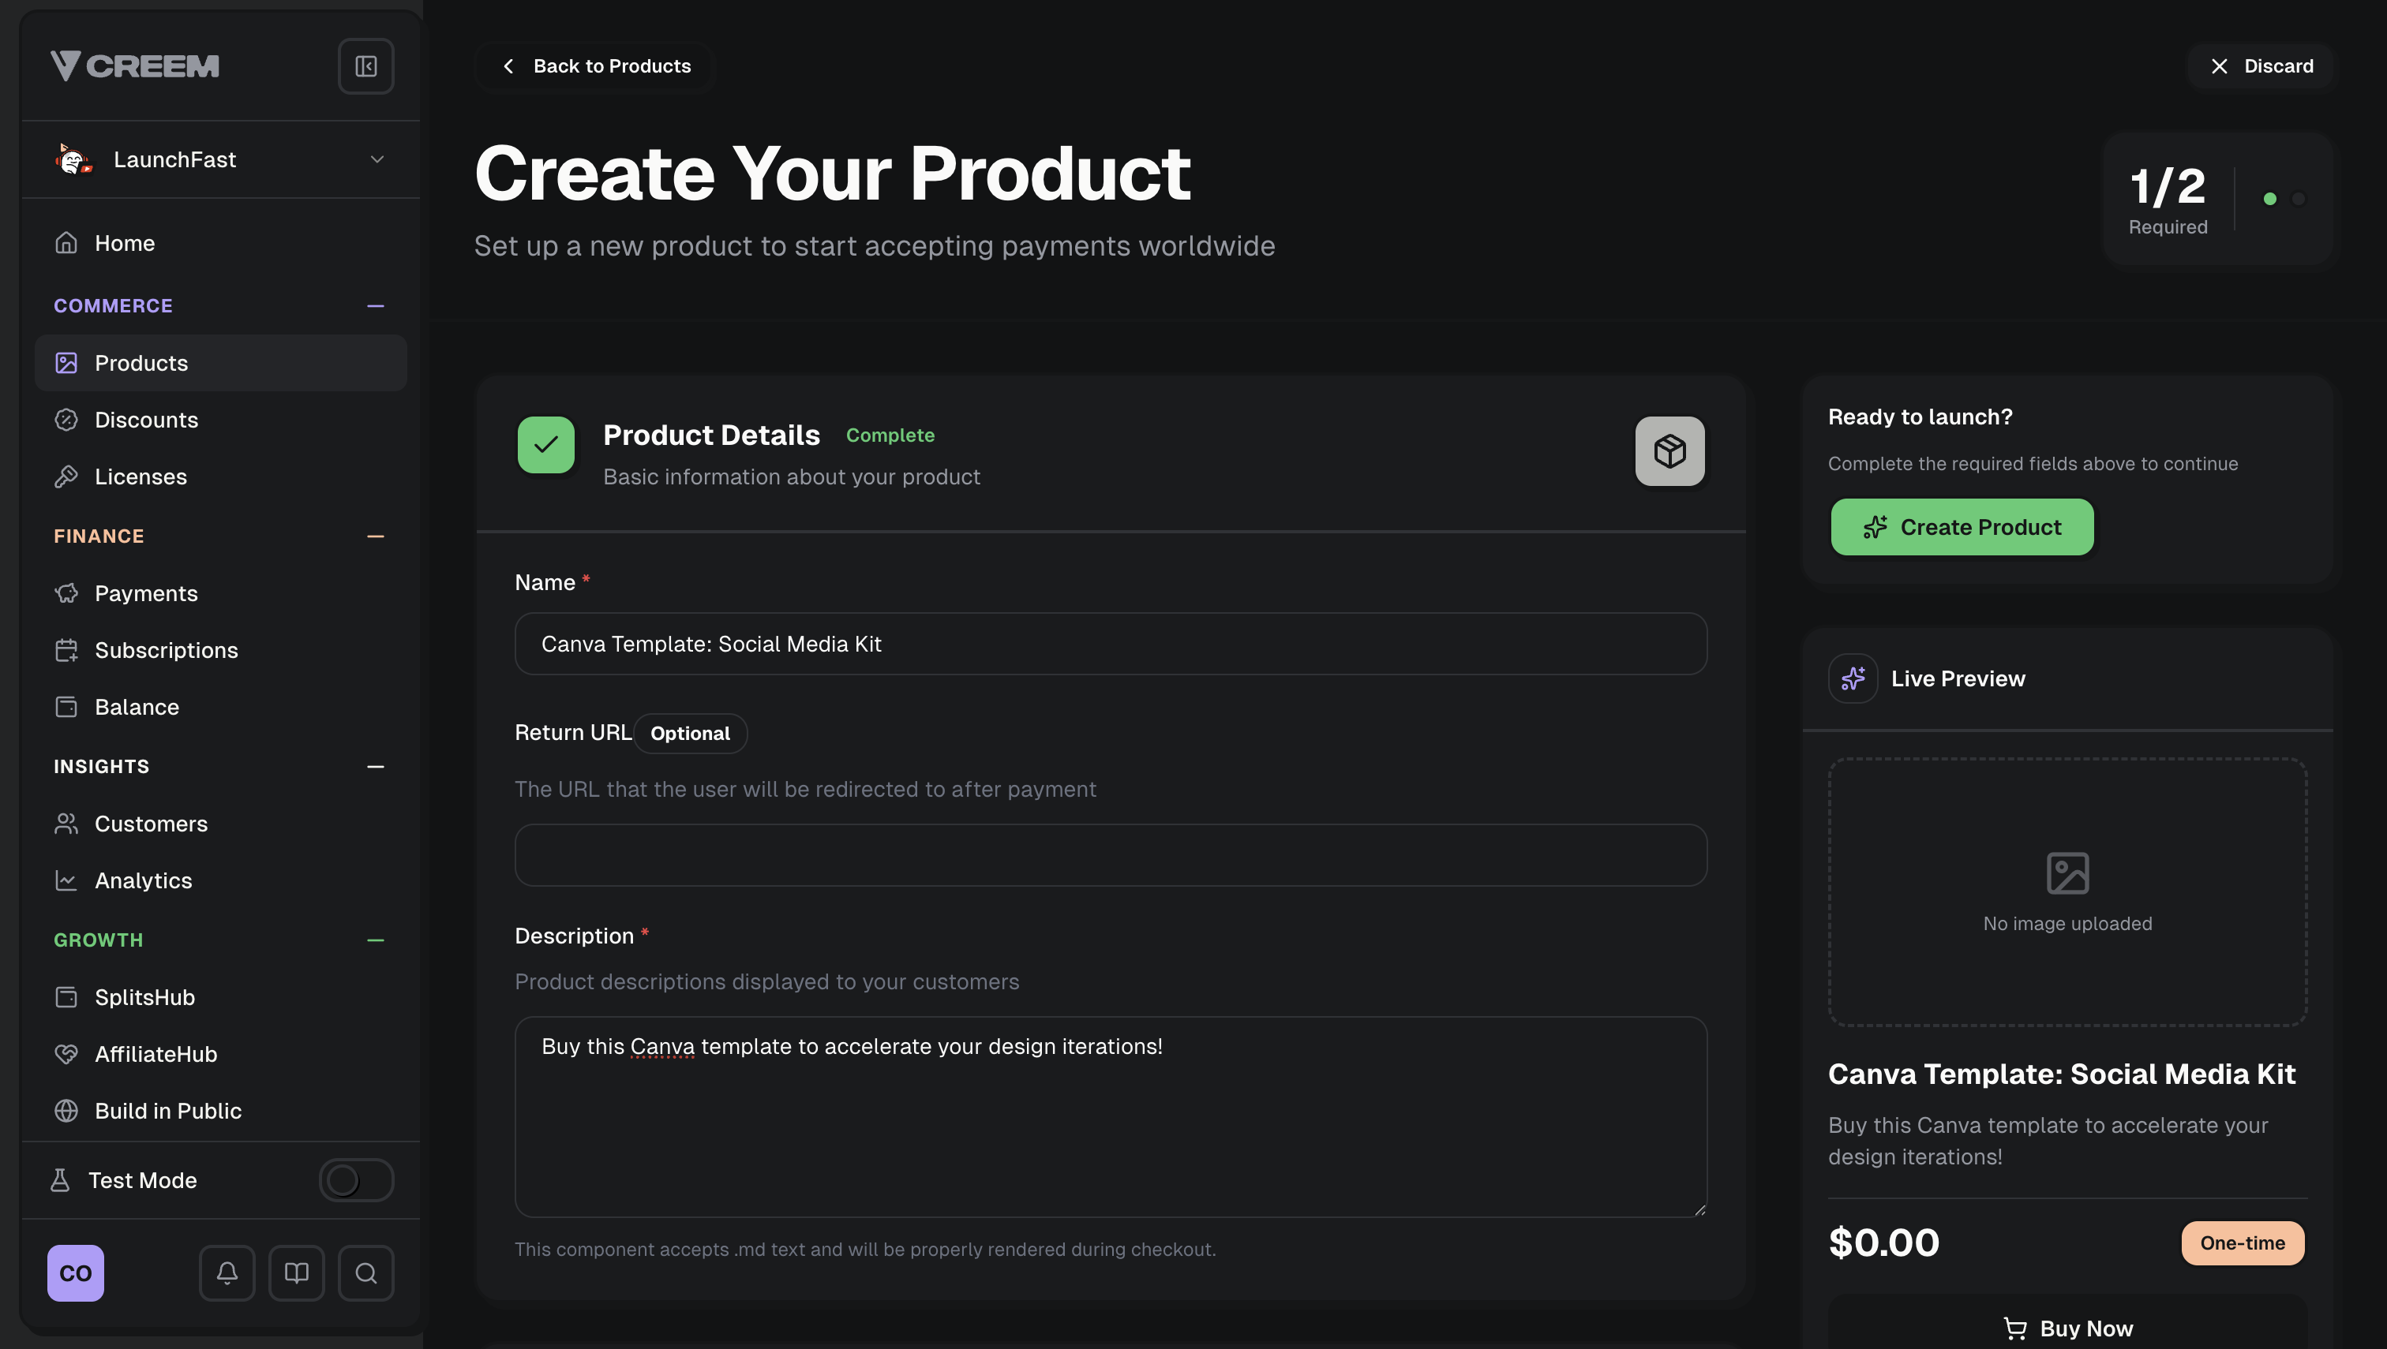The image size is (2387, 1349).
Task: Open Analytics page
Action: (220, 880)
